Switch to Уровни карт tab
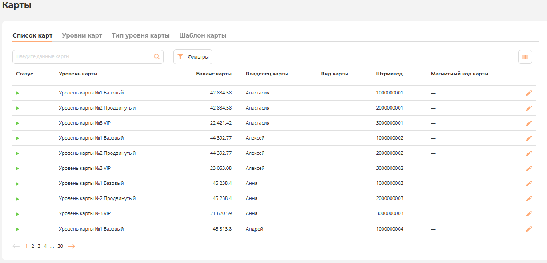Viewport: 547px width, 263px height. 82,35
